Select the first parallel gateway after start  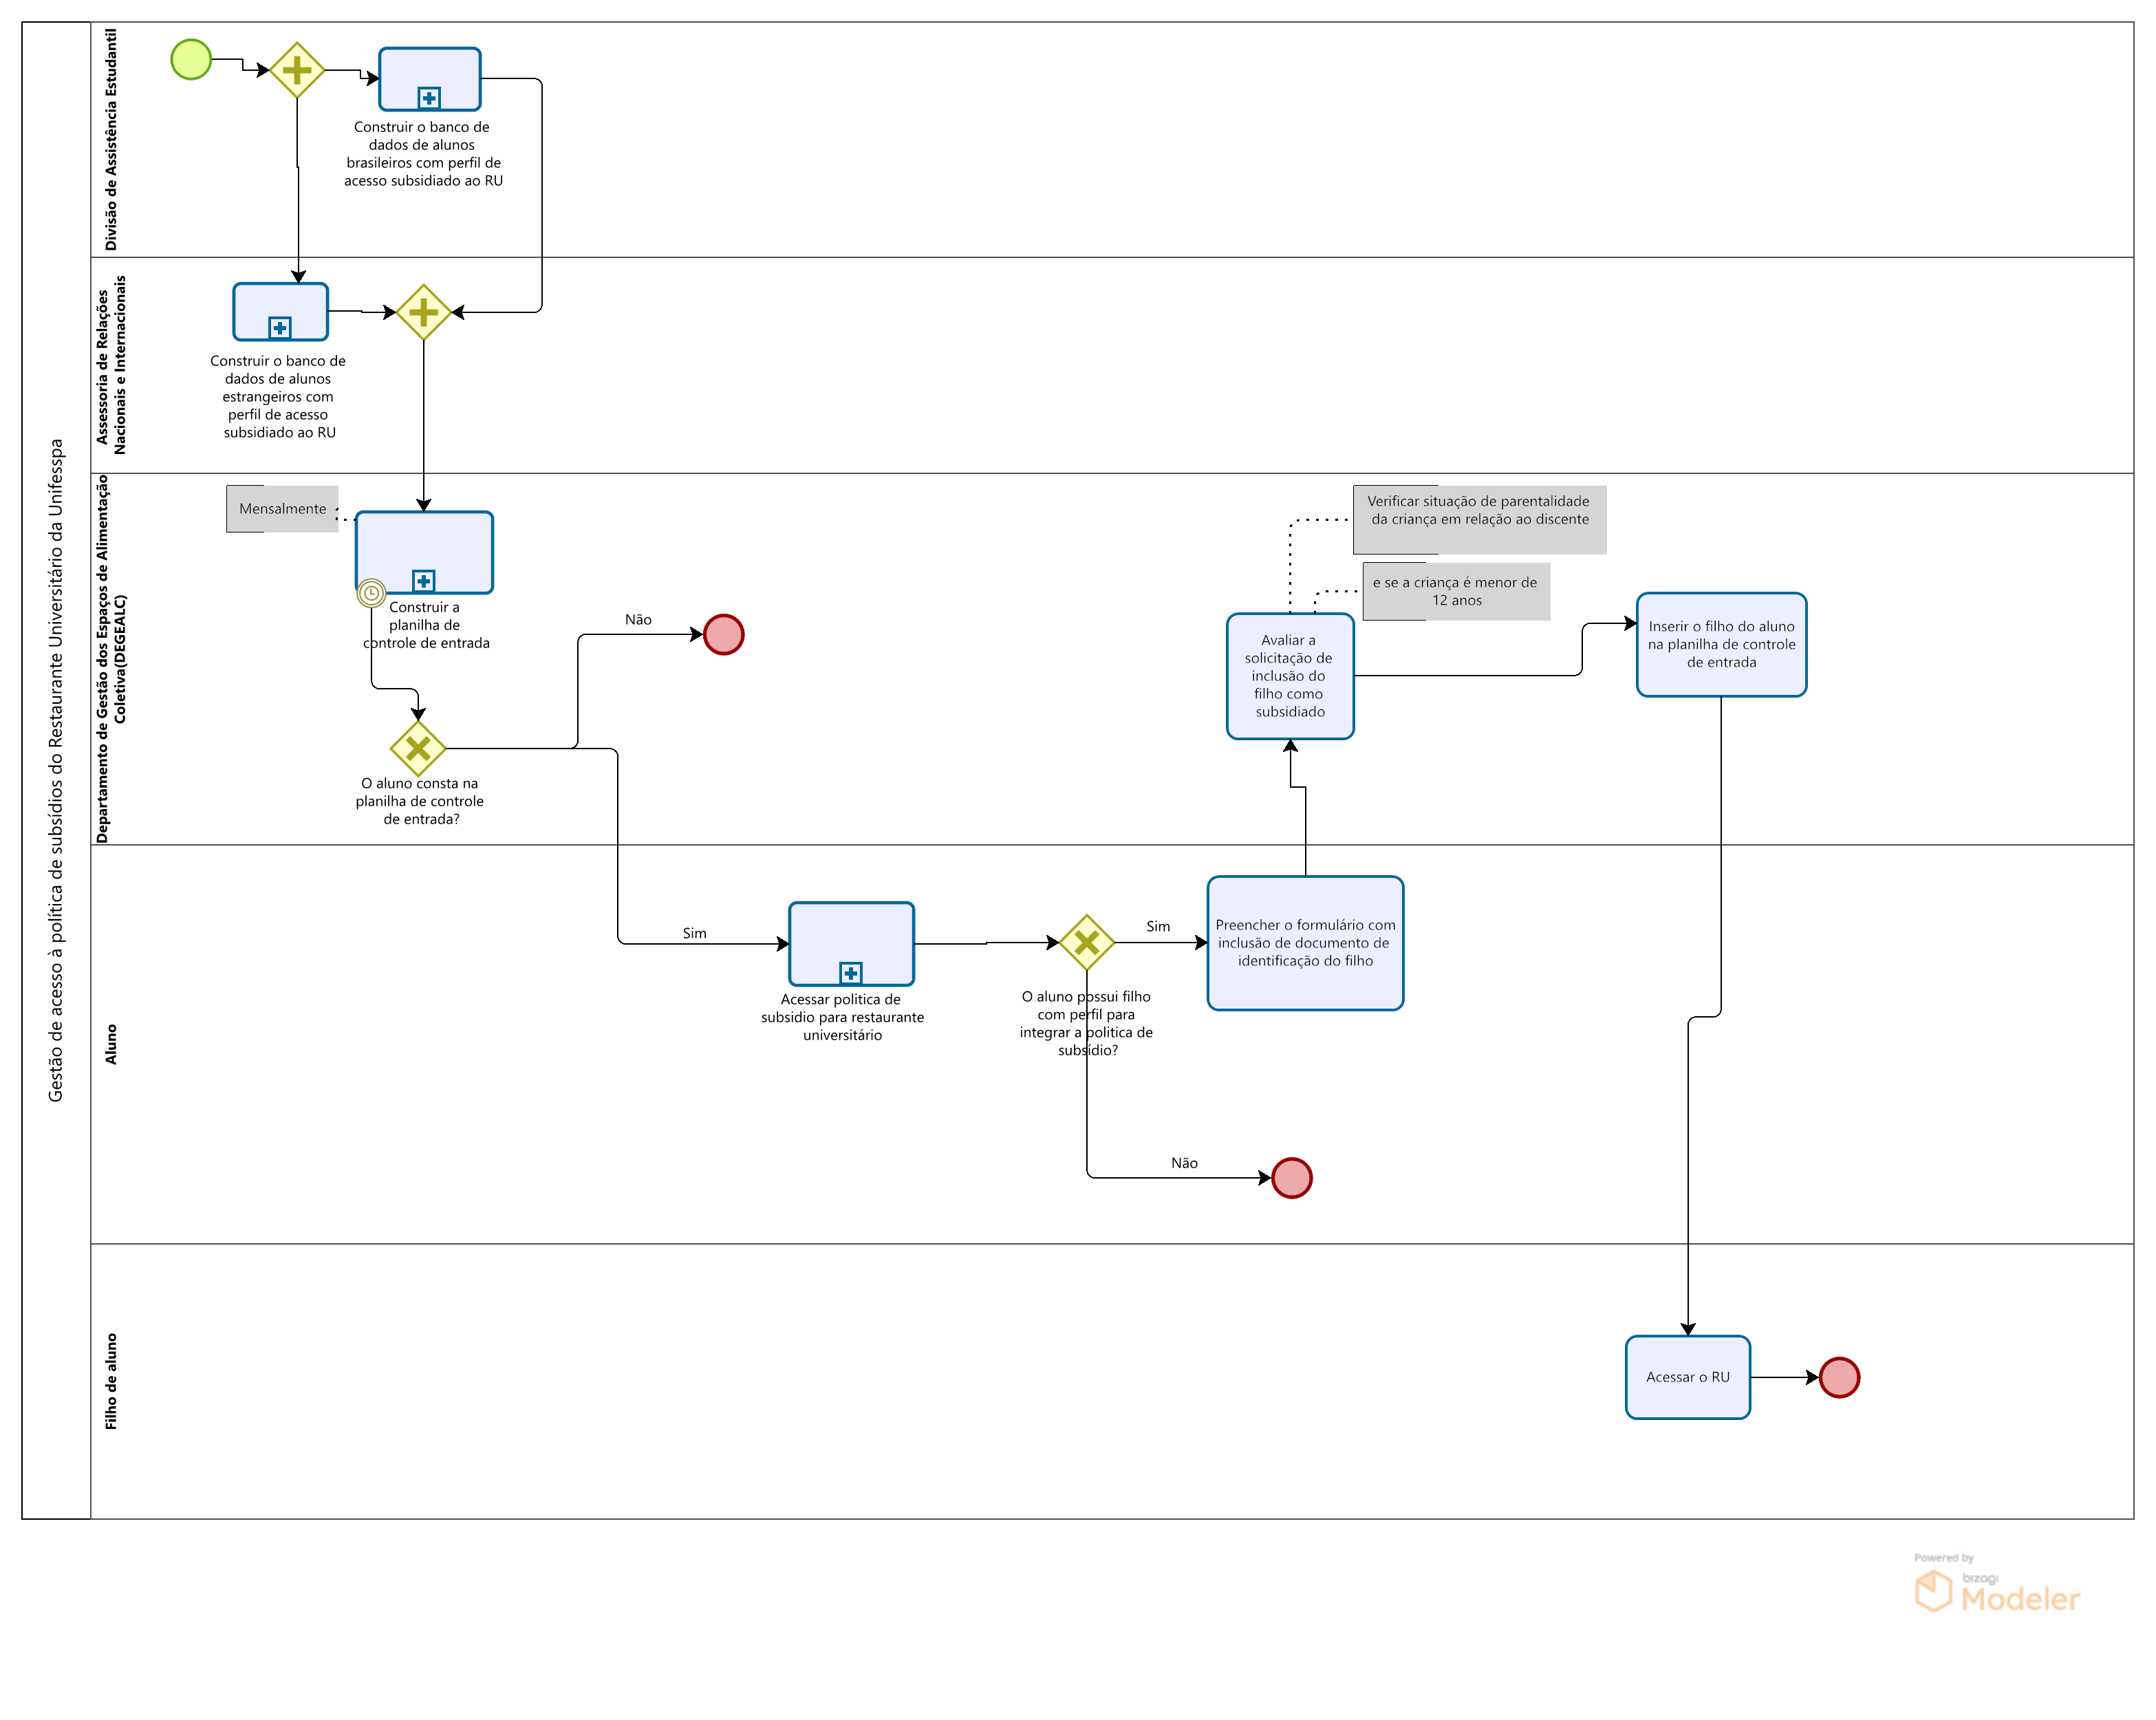pos(297,70)
